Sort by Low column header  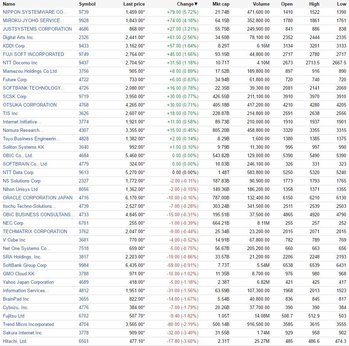341,4
